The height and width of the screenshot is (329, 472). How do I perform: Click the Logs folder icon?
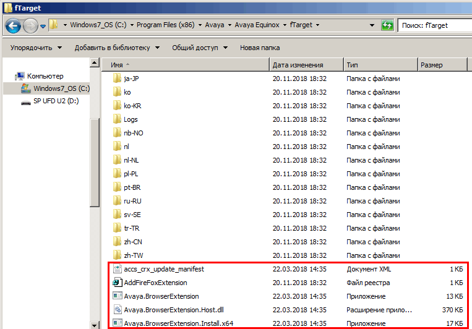pos(116,119)
